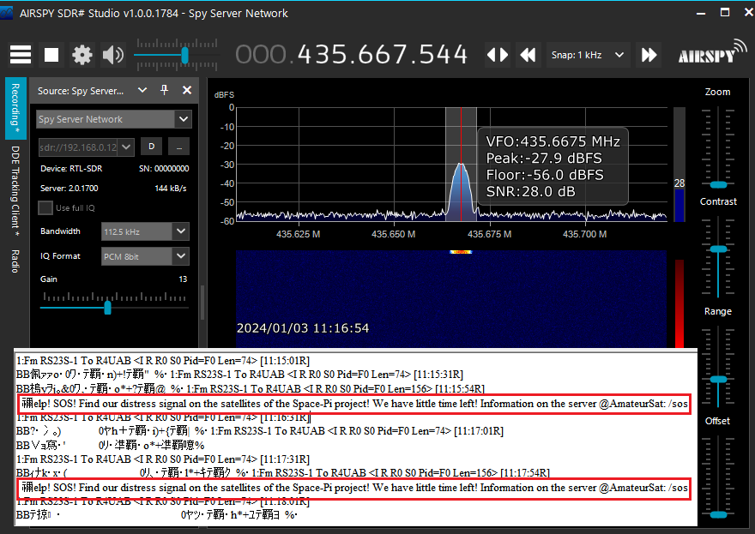Screen dimensions: 755x534
Task: Open the Bandwidth 112.5 kHz dropdown
Action: tap(145, 231)
